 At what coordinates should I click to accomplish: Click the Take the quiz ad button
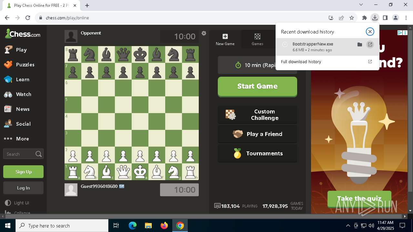pyautogui.click(x=359, y=198)
